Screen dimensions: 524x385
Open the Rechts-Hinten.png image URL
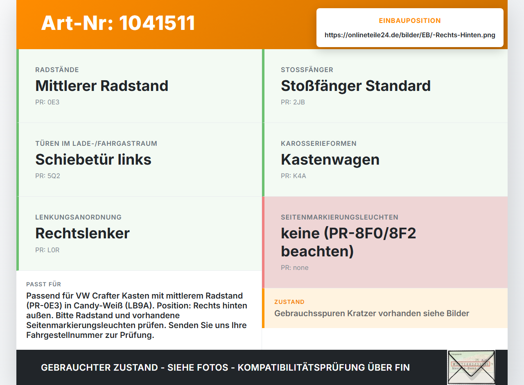tap(410, 35)
